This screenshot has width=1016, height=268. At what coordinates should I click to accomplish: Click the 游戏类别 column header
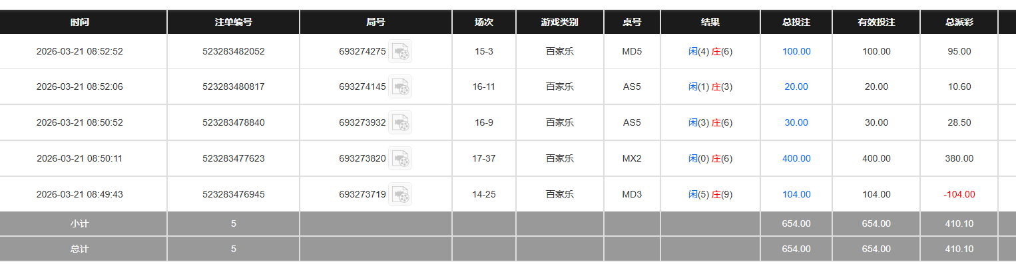[559, 22]
